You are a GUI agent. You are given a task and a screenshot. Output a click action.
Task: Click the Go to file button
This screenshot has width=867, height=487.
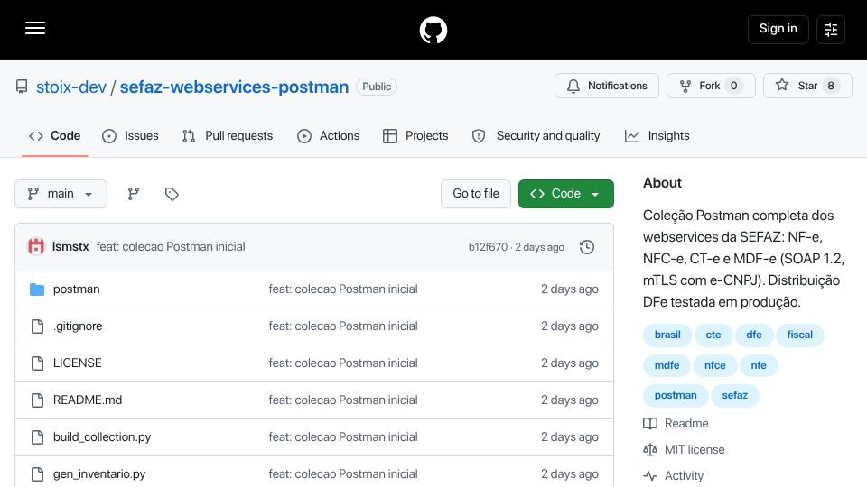point(476,194)
